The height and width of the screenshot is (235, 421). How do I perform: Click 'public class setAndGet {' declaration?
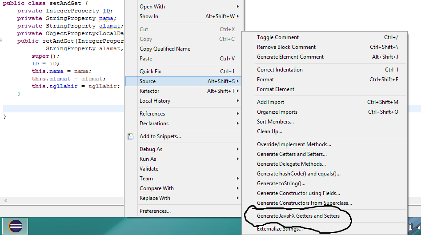(x=45, y=3)
